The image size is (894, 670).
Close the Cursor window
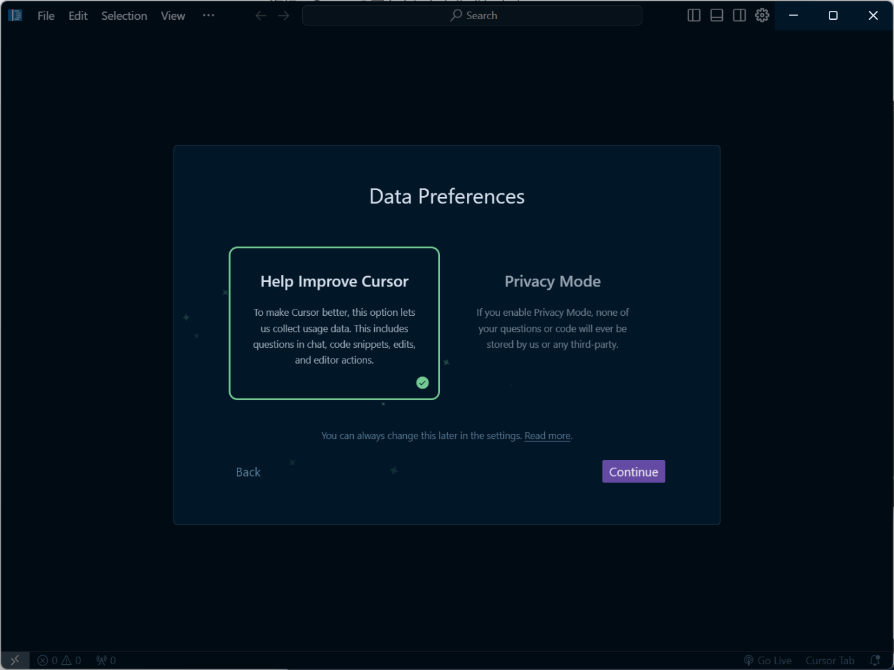click(873, 15)
